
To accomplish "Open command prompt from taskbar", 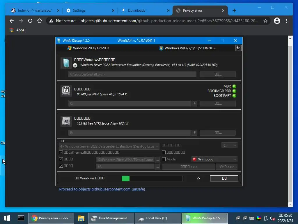I will click(21, 218).
